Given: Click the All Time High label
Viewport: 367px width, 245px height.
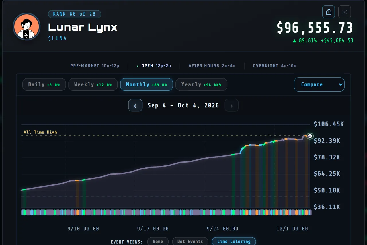Looking at the screenshot, I should (40, 132).
